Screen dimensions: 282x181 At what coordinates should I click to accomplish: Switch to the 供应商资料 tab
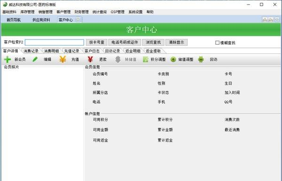click(x=41, y=20)
